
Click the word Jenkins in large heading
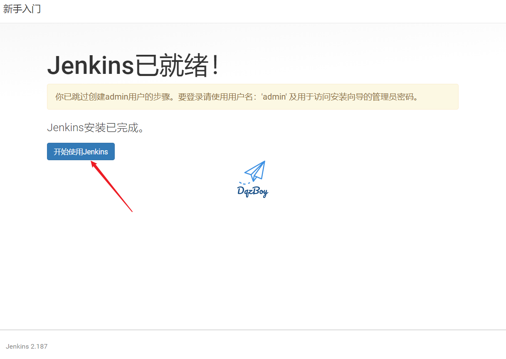[91, 66]
